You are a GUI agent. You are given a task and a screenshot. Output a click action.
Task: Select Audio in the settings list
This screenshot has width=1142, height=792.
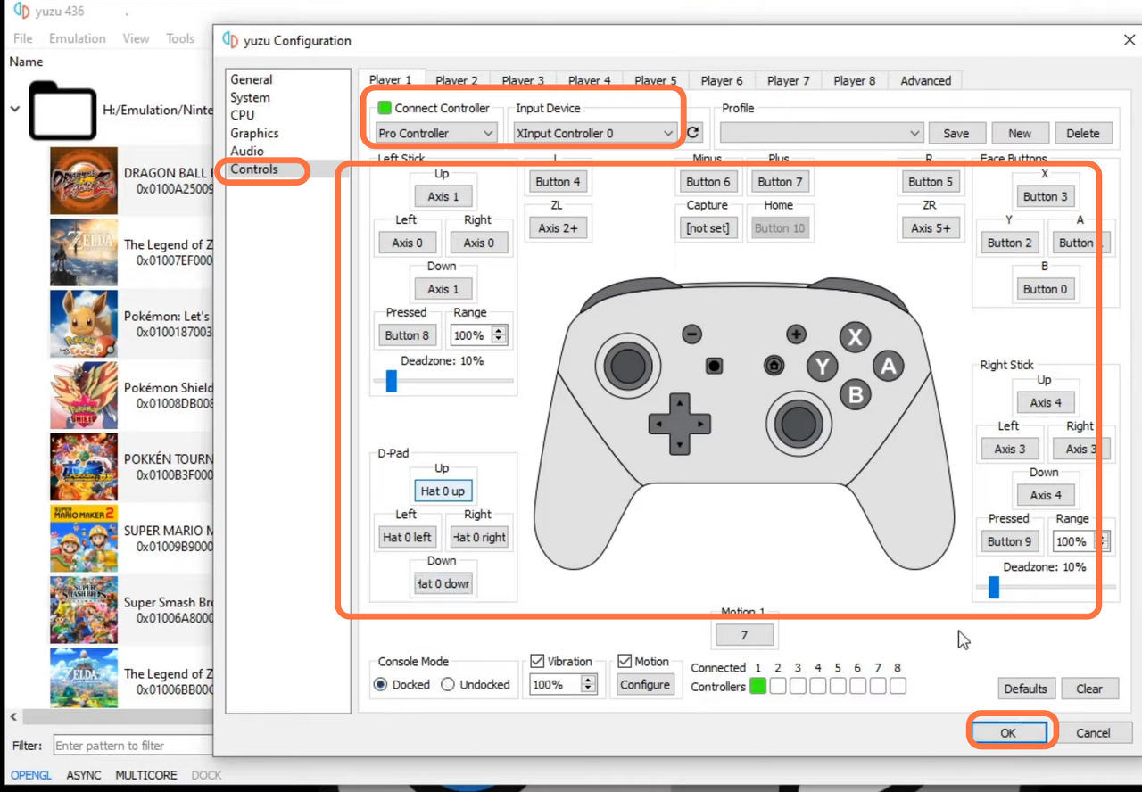point(246,151)
